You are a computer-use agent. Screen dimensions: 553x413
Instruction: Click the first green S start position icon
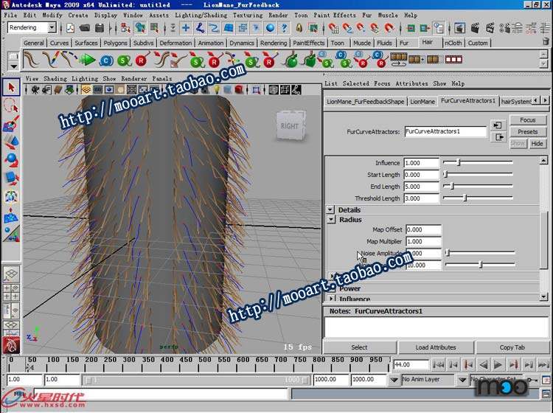124,60
